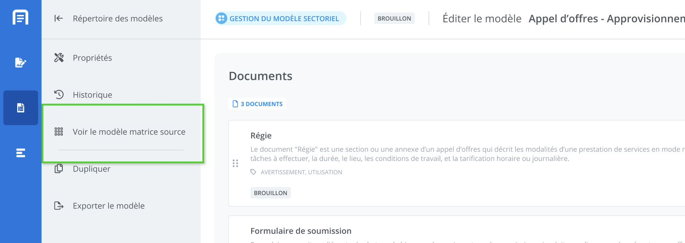
Task: Grab the drag handle on the Régie card
Action: 235,163
